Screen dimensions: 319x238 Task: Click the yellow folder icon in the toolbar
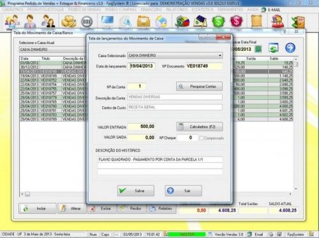(144, 22)
